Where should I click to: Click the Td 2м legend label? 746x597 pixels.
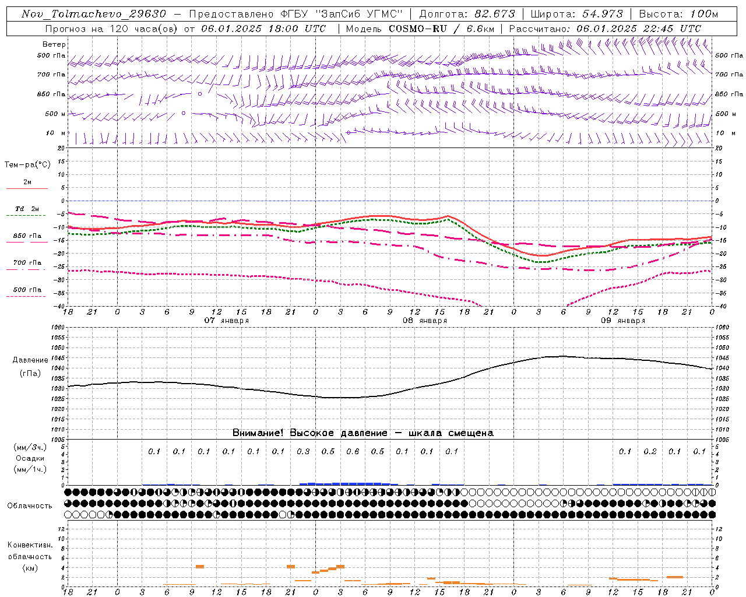pyautogui.click(x=27, y=209)
